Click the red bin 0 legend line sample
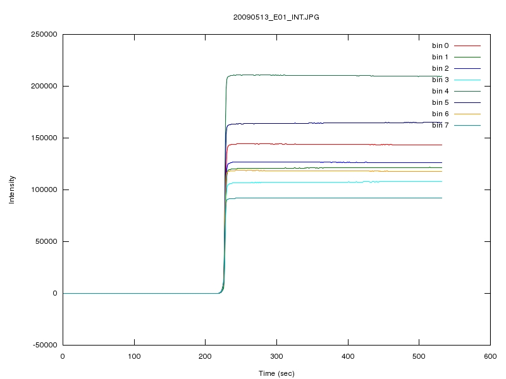Viewport: 506px width, 379px height. [467, 45]
